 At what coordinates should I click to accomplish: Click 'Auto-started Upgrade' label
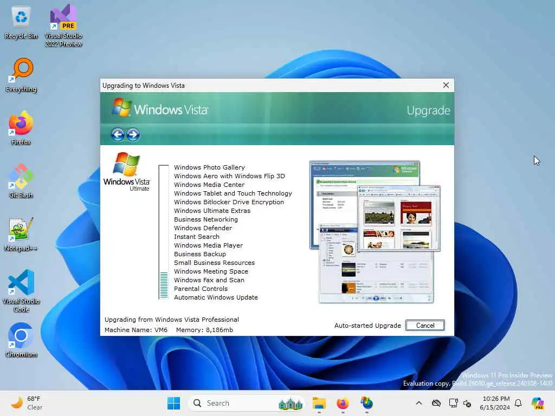click(x=367, y=326)
